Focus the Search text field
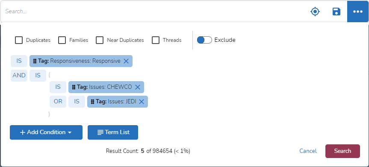Image resolution: width=369 pixels, height=167 pixels. click(153, 11)
